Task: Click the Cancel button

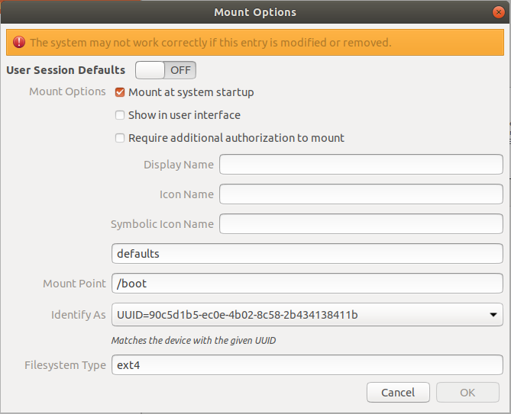Action: pyautogui.click(x=398, y=392)
